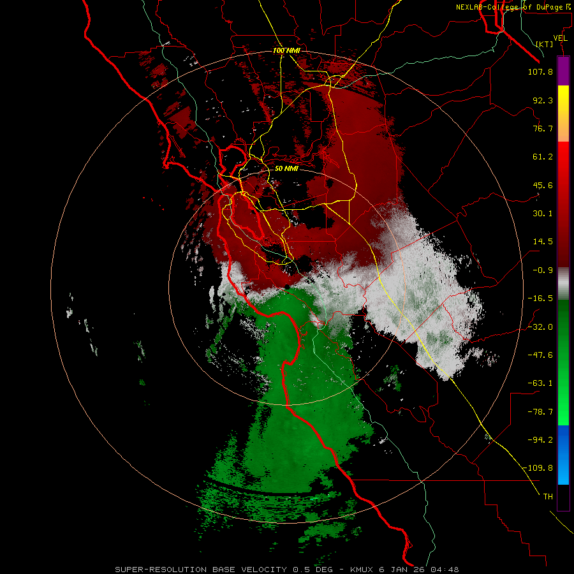Click the "100 NMI" range ring label

286,50
